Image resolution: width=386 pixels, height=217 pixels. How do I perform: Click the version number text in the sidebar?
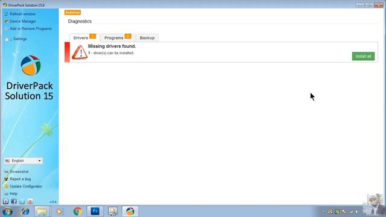tap(52, 202)
